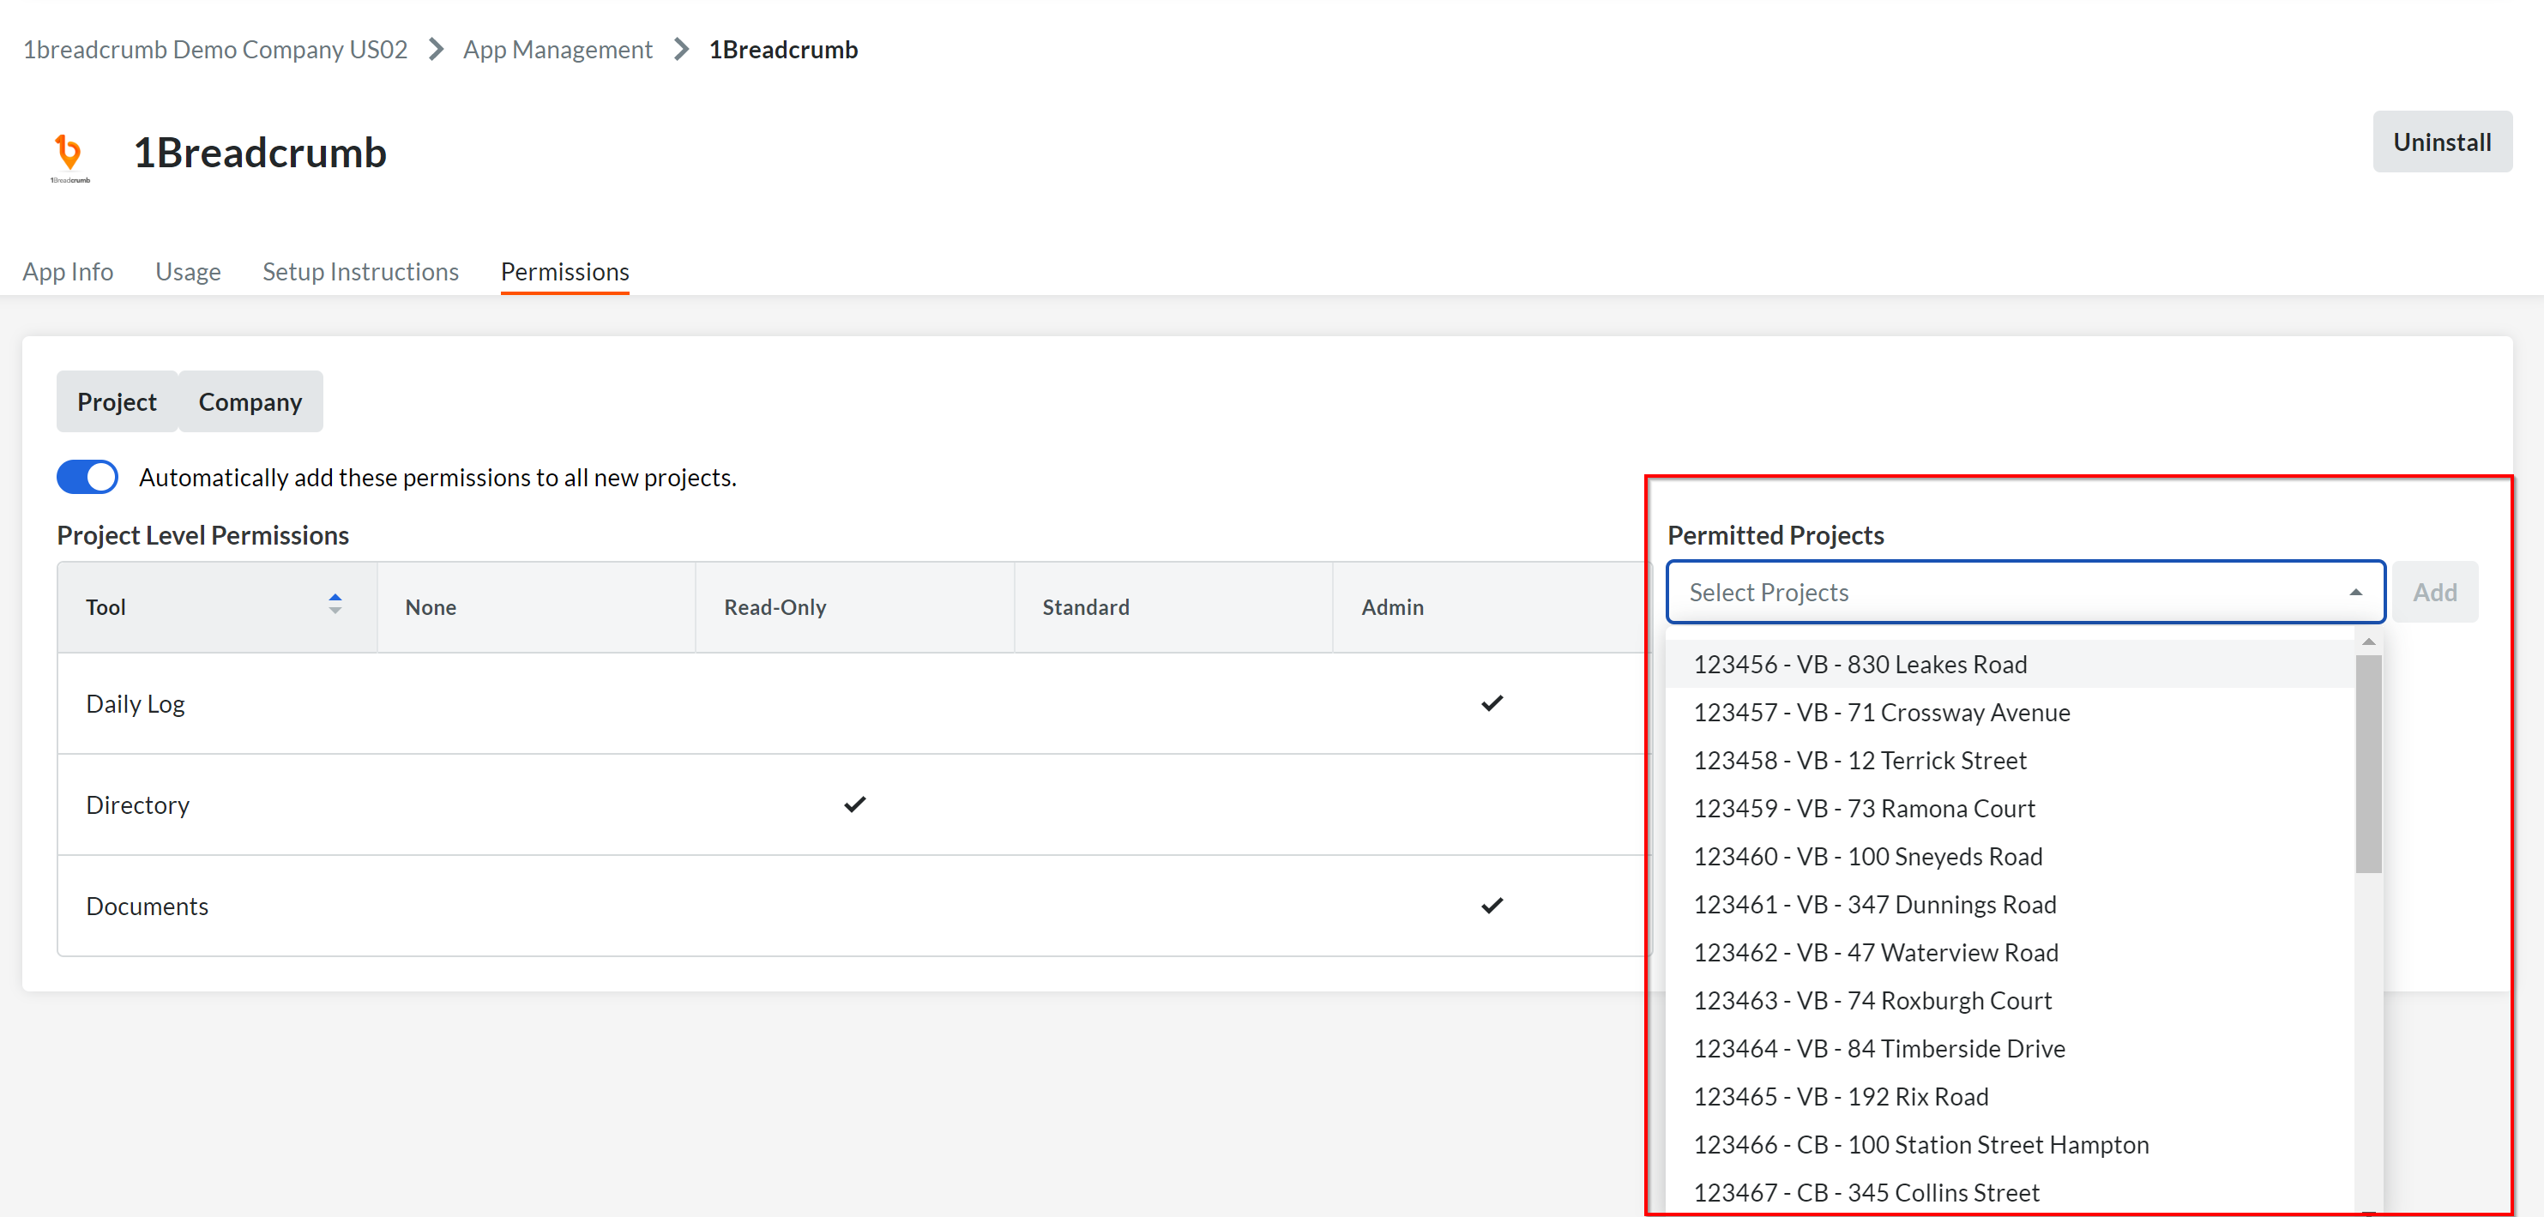Viewport: 2544px width, 1217px height.
Task: Select 123462 - VB - 47 Waterview Road
Action: (x=2010, y=952)
